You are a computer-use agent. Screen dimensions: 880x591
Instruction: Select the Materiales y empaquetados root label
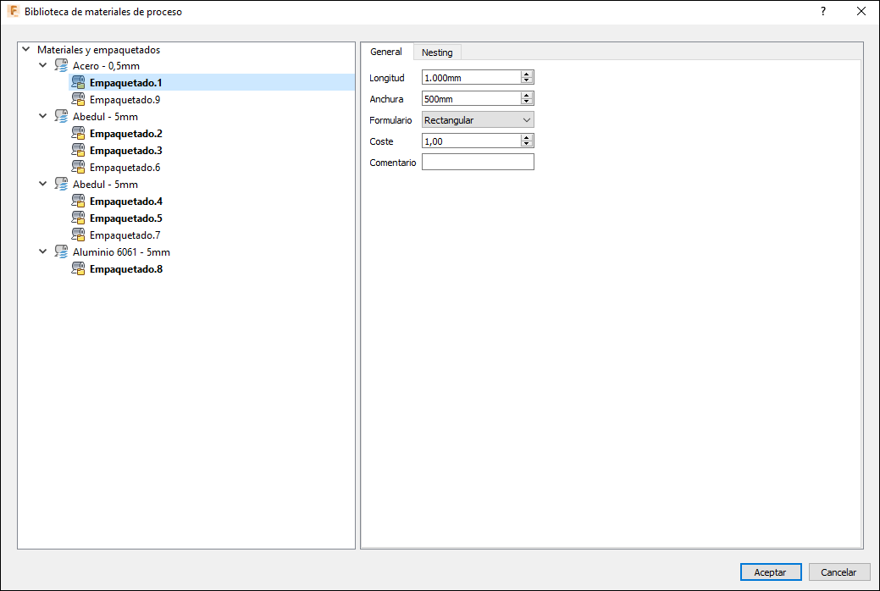[x=99, y=49]
